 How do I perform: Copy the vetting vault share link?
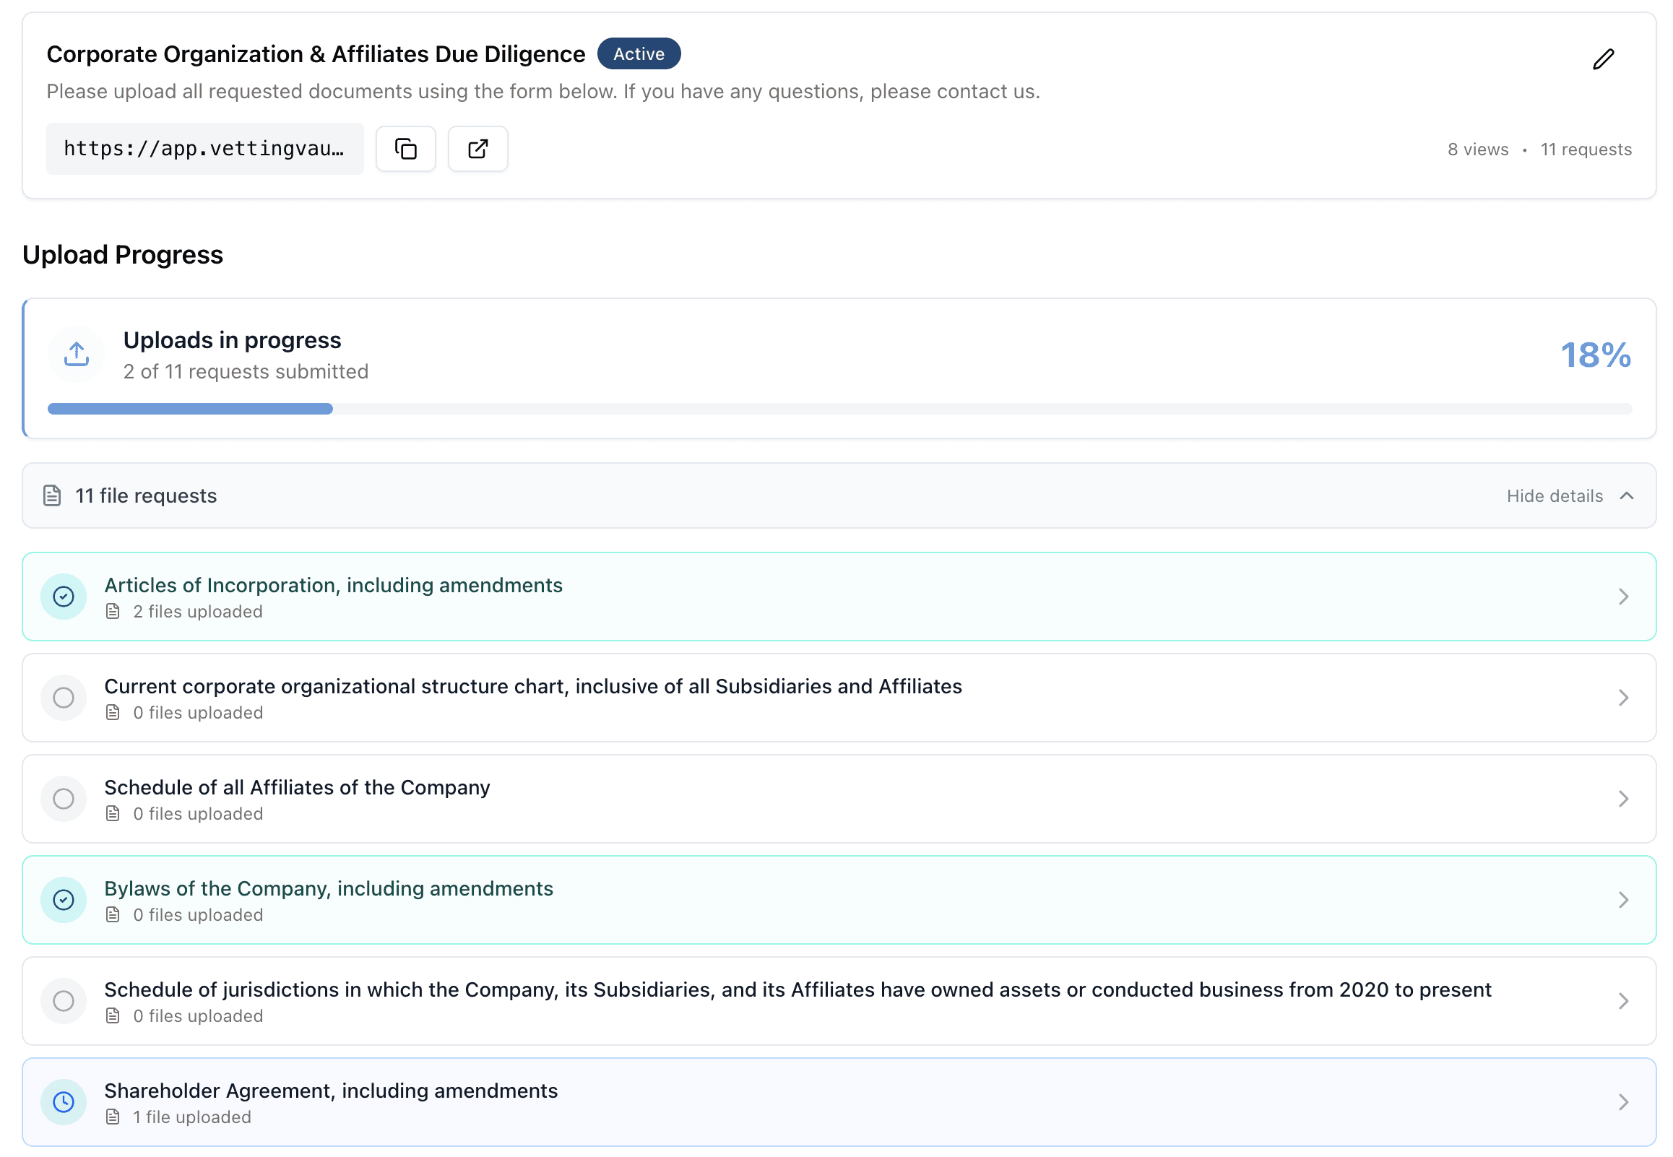tap(405, 148)
